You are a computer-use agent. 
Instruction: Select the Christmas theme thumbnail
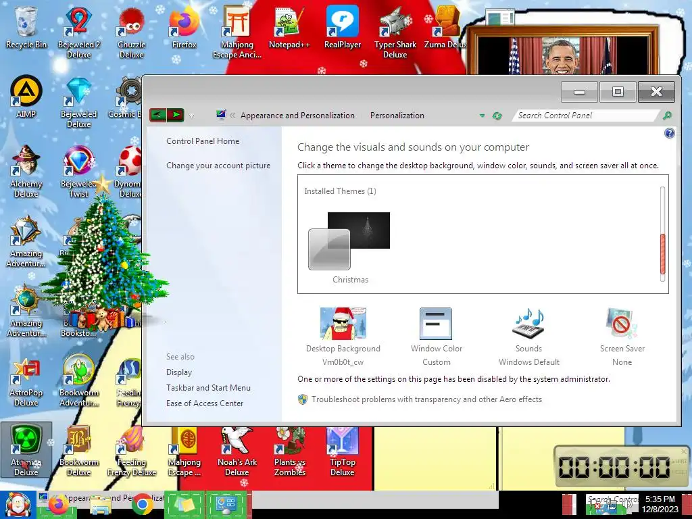349,247
